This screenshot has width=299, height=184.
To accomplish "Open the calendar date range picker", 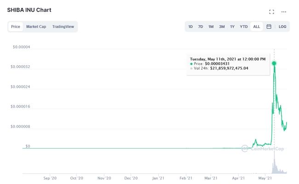I will (x=269, y=27).
